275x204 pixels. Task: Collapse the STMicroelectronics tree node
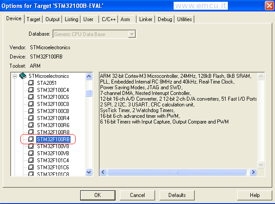[15, 76]
